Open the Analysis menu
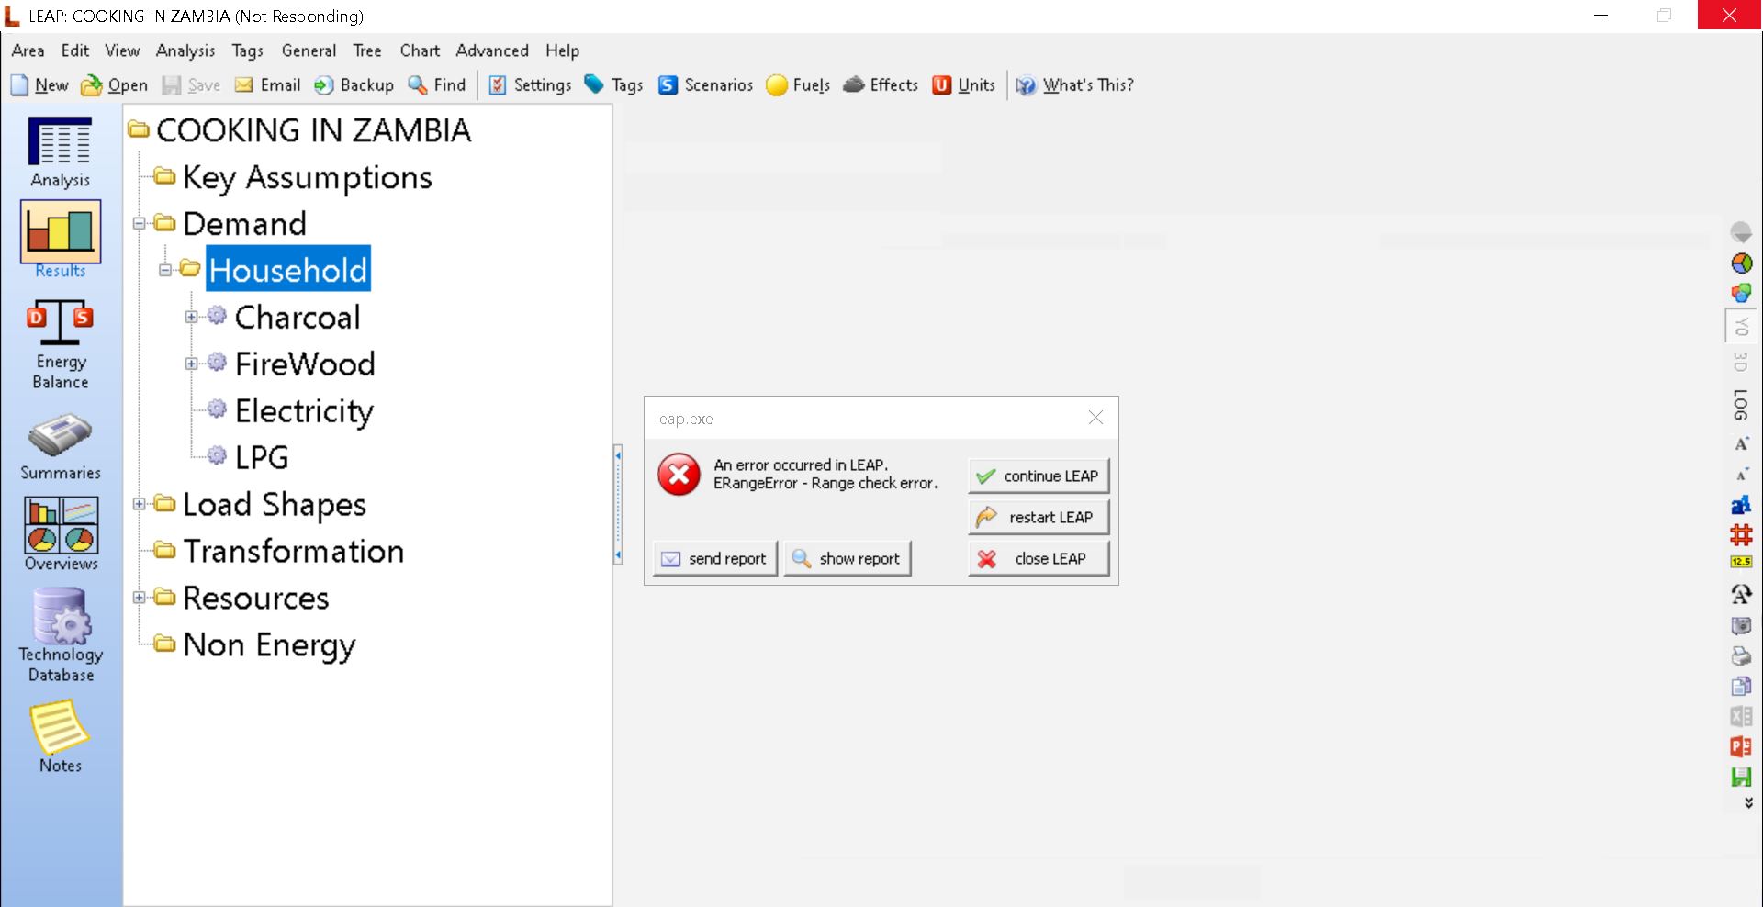 (185, 50)
